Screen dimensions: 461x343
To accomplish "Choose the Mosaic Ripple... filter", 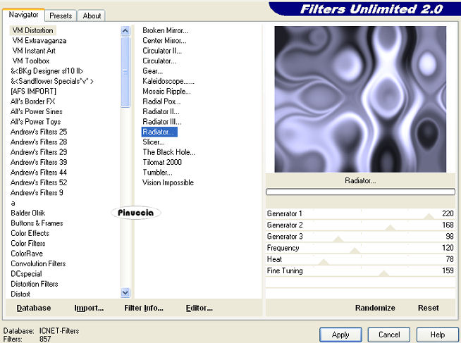I will [166, 92].
